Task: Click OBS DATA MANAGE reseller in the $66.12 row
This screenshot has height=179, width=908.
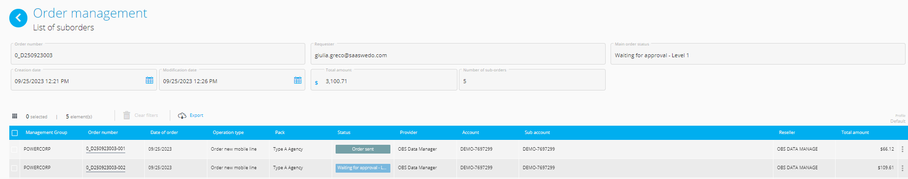Action: point(797,149)
